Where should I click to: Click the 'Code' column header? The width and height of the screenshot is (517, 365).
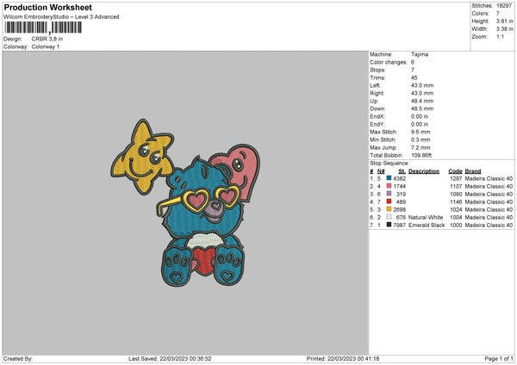(455, 171)
